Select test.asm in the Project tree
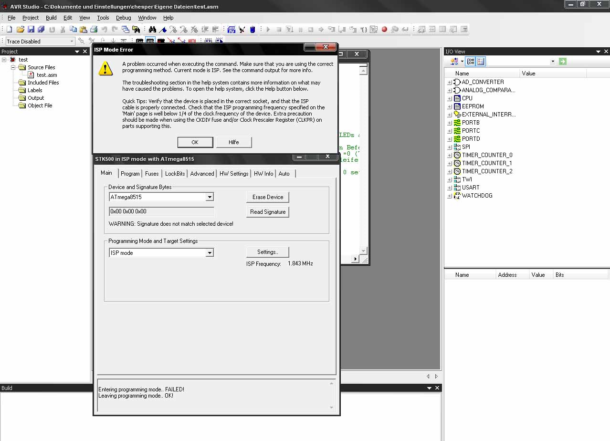610x441 pixels. pos(47,75)
